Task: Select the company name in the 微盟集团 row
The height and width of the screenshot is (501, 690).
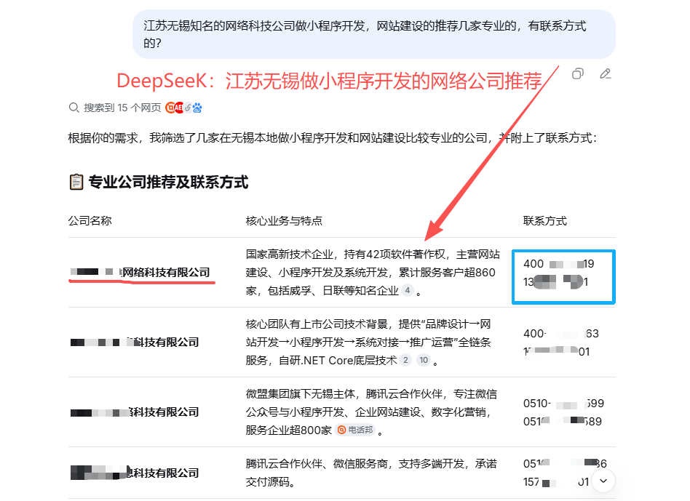Action: (x=135, y=412)
